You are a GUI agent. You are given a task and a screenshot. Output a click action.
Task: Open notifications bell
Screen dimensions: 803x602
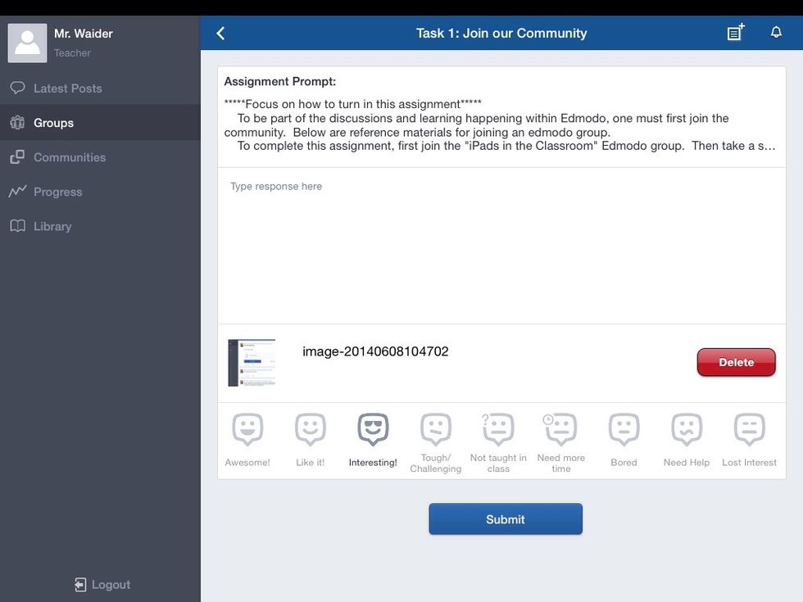pyautogui.click(x=776, y=33)
